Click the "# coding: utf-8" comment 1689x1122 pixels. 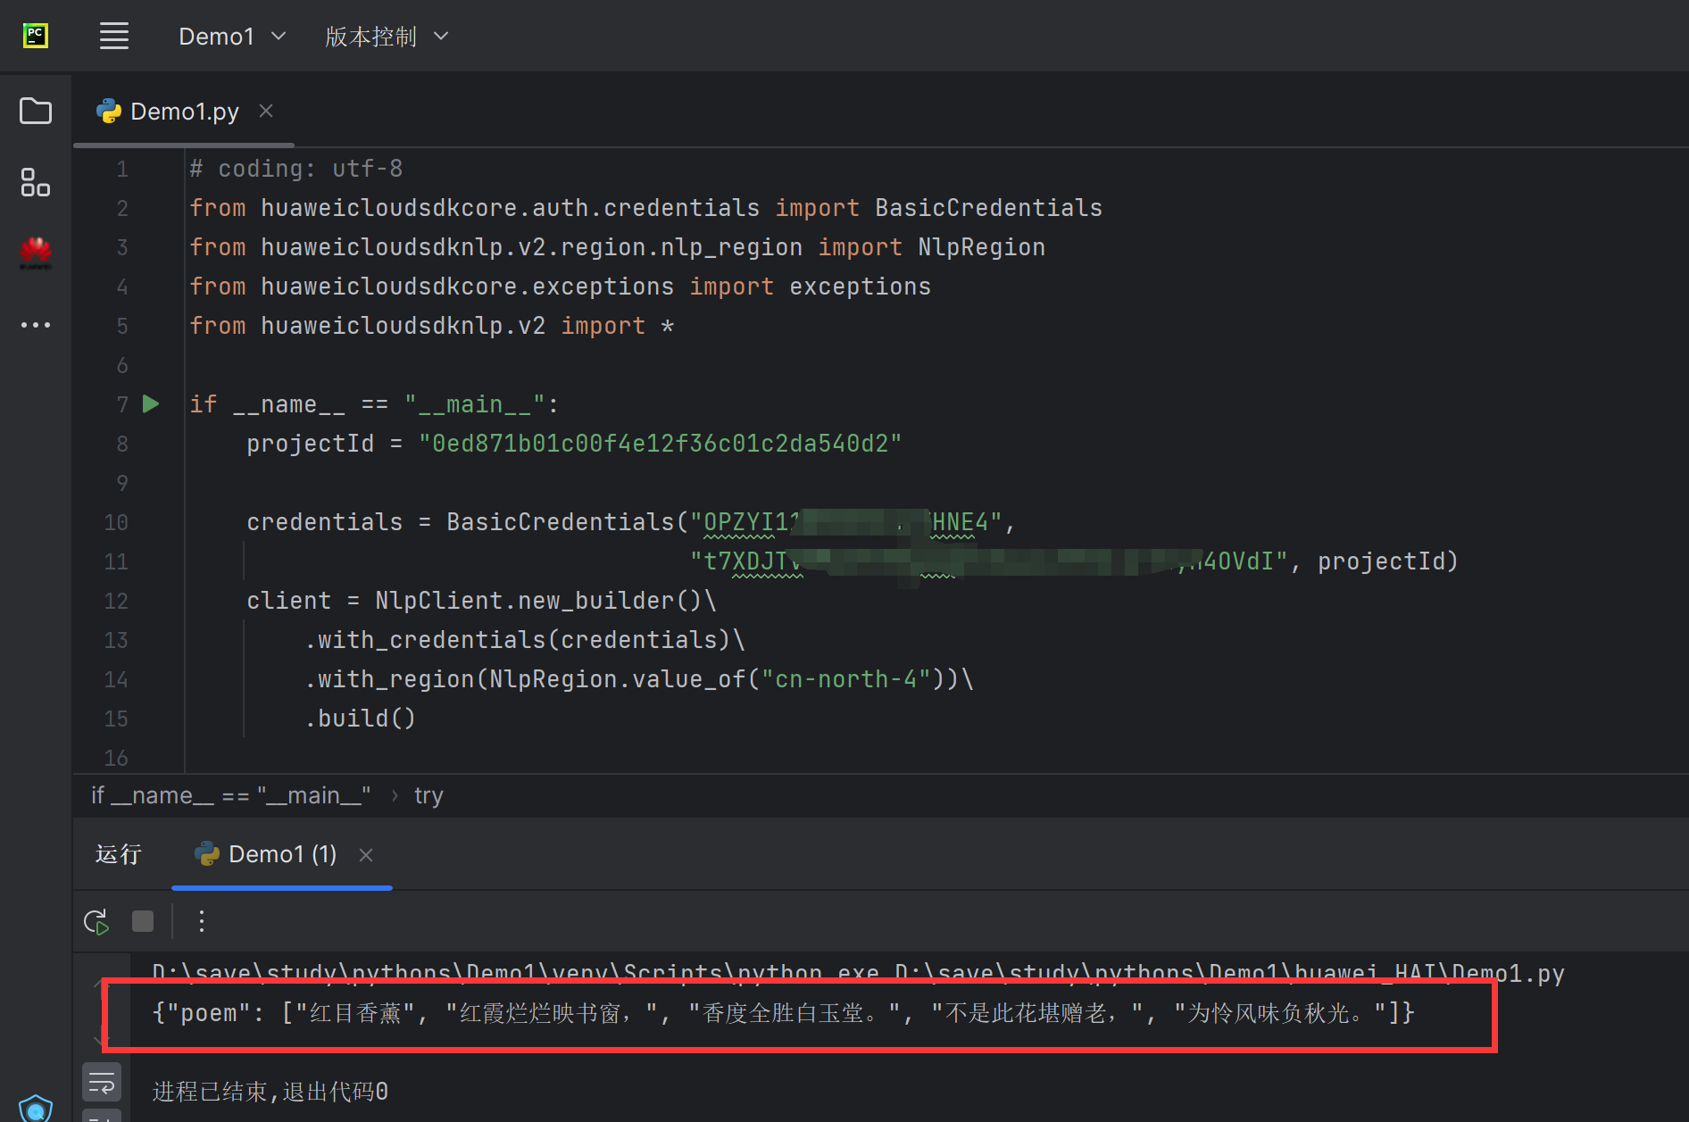coord(296,169)
